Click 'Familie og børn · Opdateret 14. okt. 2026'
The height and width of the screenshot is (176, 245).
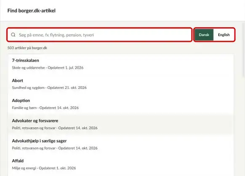pos(45,108)
